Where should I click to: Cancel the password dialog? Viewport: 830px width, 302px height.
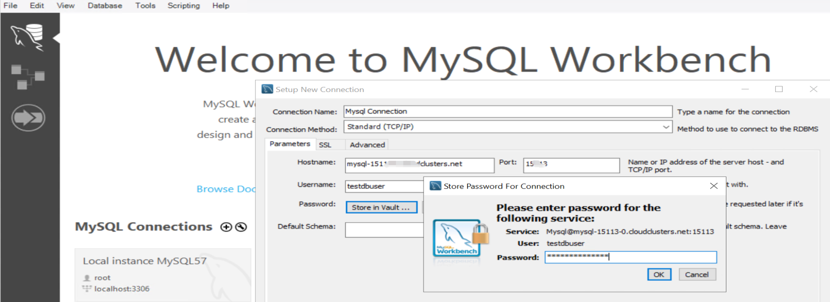click(697, 274)
